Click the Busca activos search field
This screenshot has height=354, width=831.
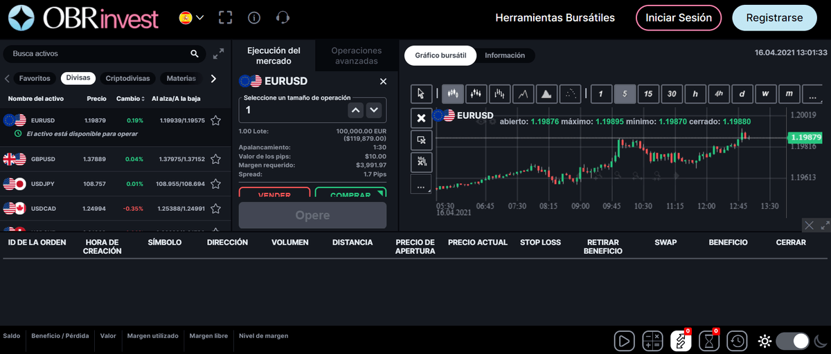click(x=97, y=53)
